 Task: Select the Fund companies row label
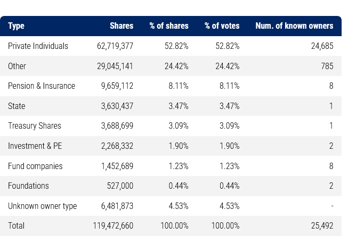[x=35, y=166]
